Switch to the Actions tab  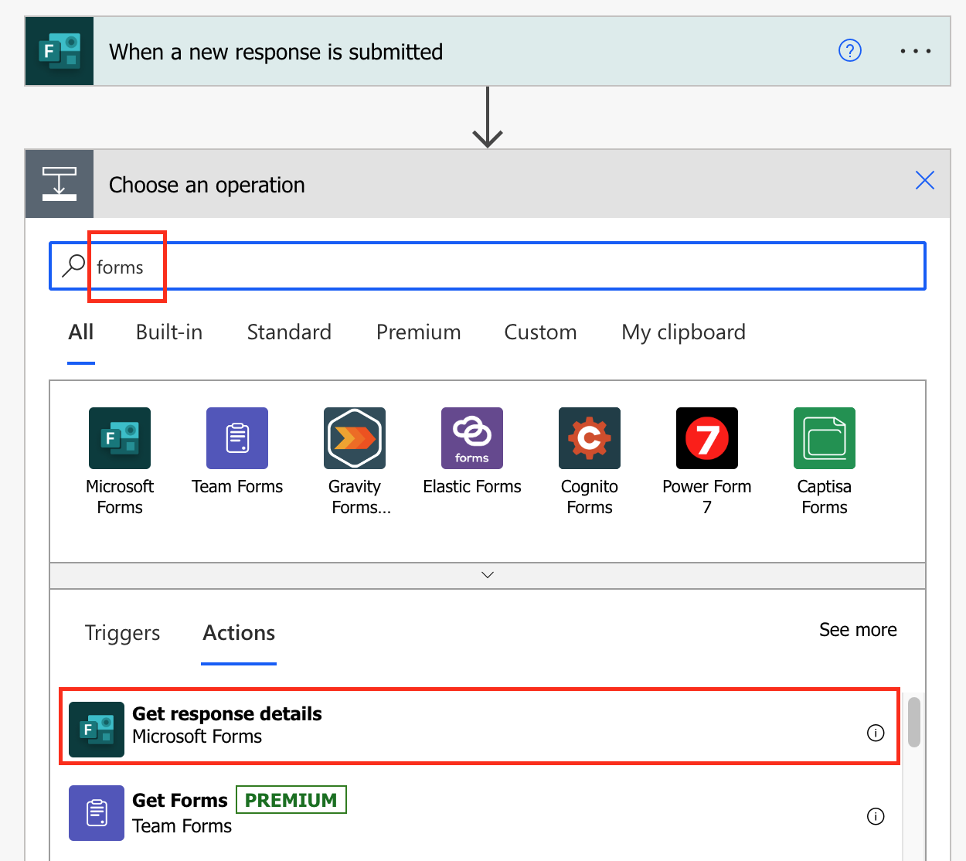click(x=239, y=633)
